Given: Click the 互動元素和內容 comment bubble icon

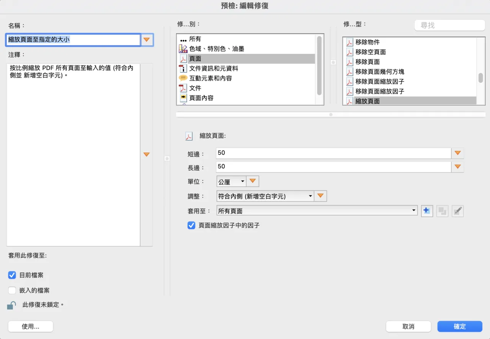Looking at the screenshot, I should pyautogui.click(x=183, y=78).
